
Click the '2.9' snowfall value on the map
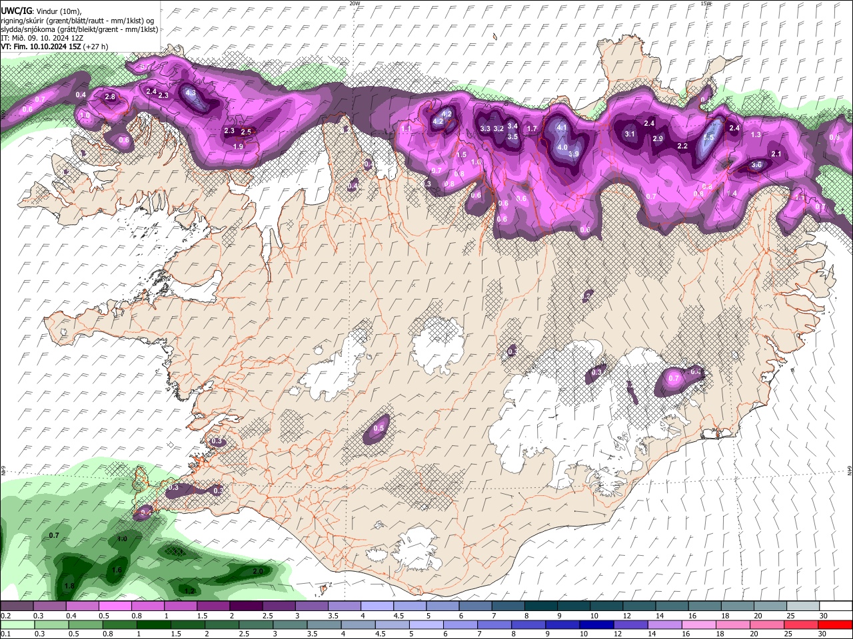click(658, 138)
